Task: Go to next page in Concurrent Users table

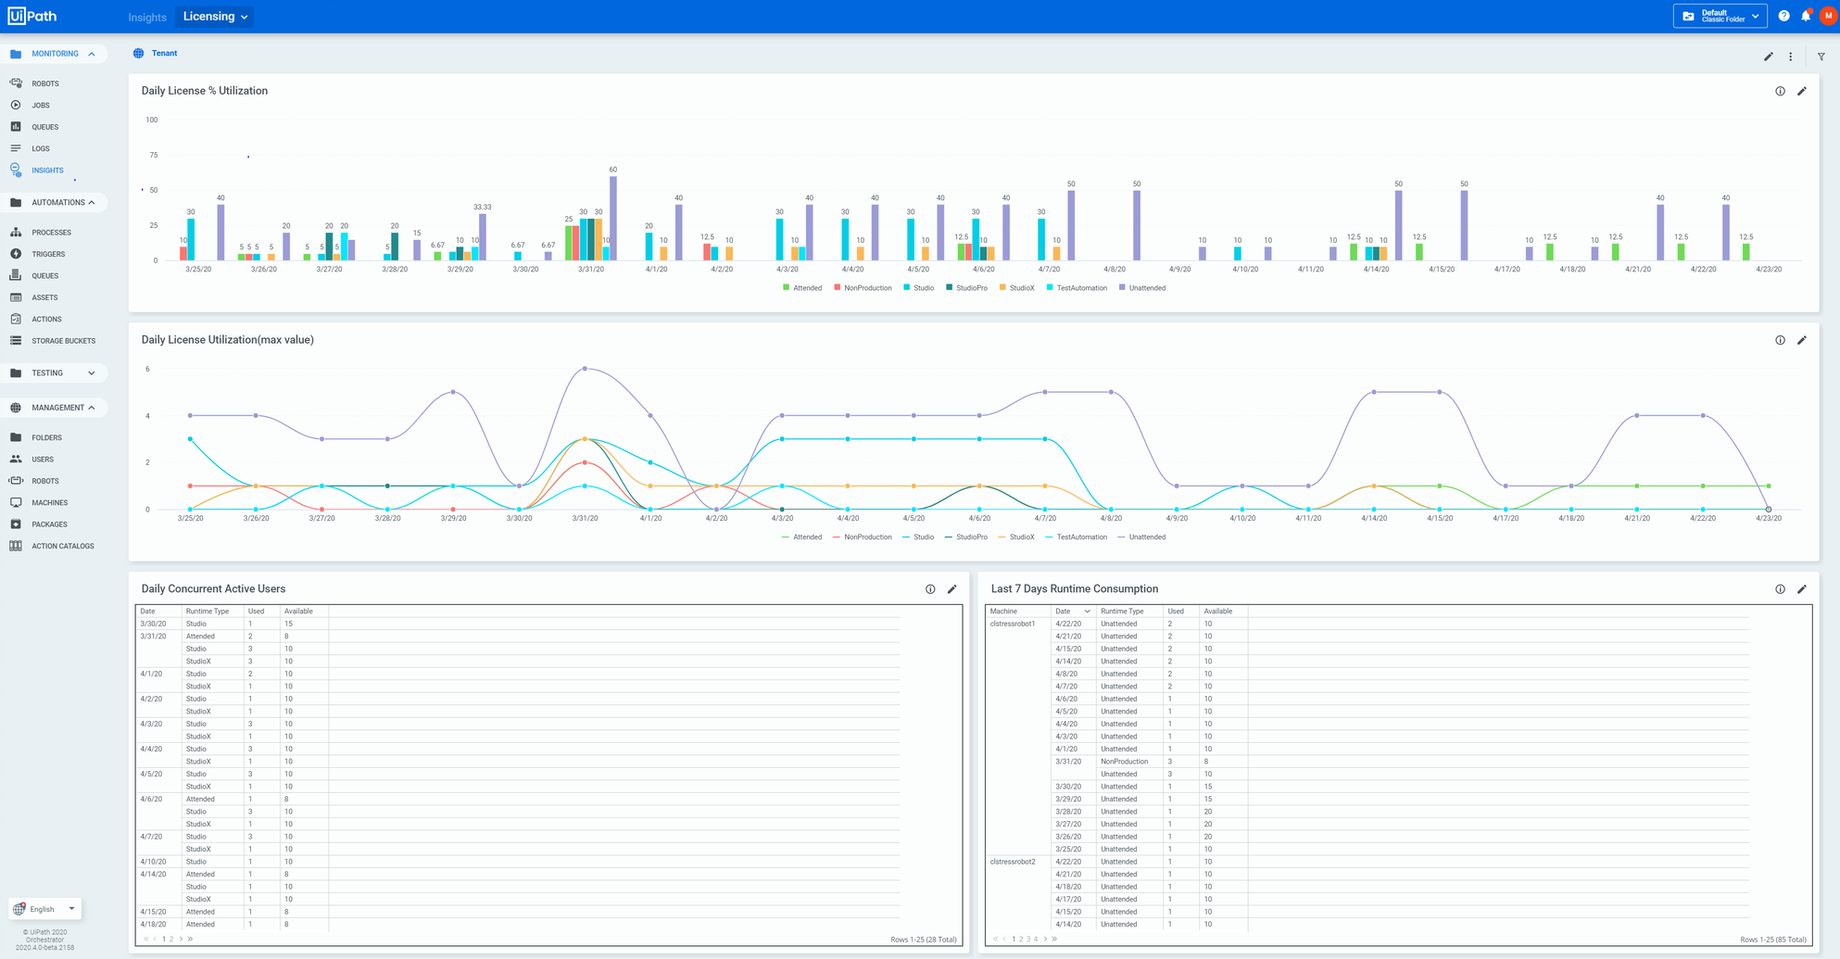Action: click(181, 939)
